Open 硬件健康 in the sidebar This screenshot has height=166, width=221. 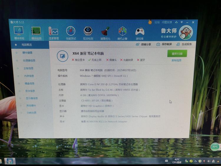[x=27, y=53]
